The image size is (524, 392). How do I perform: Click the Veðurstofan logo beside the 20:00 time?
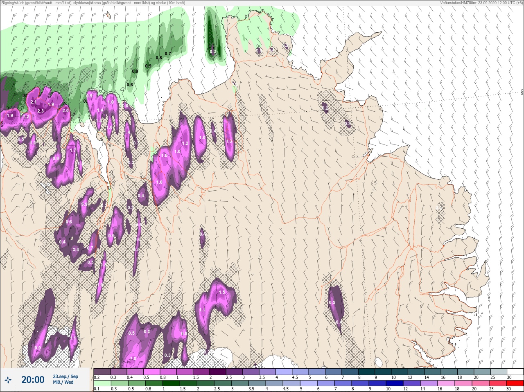click(x=8, y=380)
